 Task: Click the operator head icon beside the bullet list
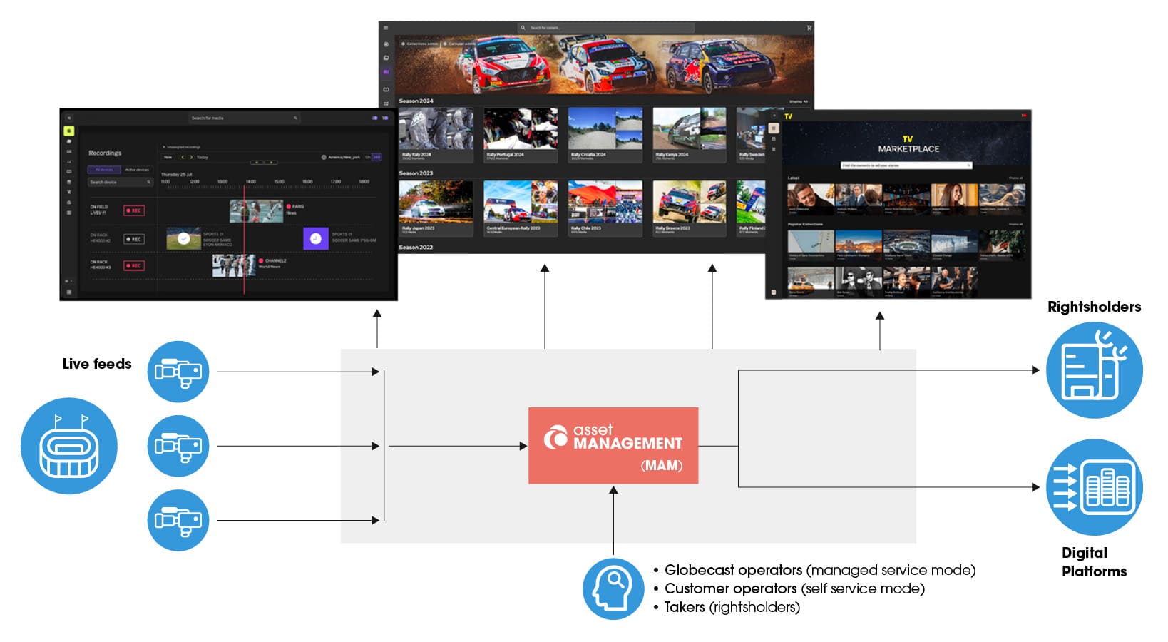click(x=613, y=589)
